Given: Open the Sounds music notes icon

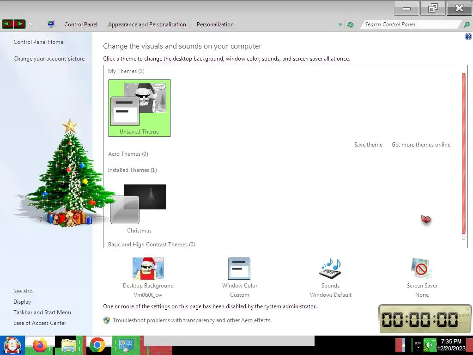Looking at the screenshot, I should [330, 269].
